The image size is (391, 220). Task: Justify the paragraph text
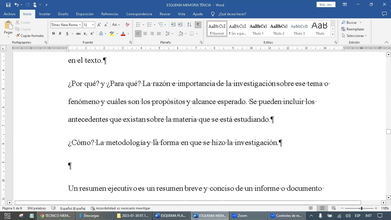[159, 34]
